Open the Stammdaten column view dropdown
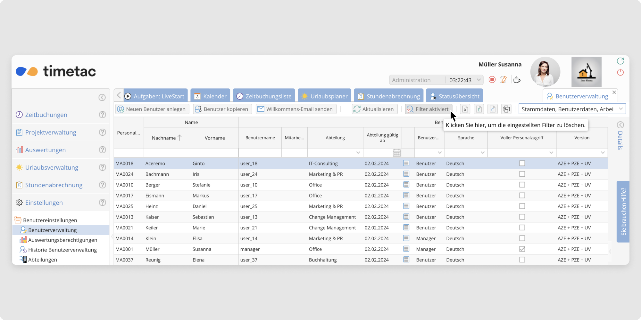The width and height of the screenshot is (641, 320). click(620, 109)
